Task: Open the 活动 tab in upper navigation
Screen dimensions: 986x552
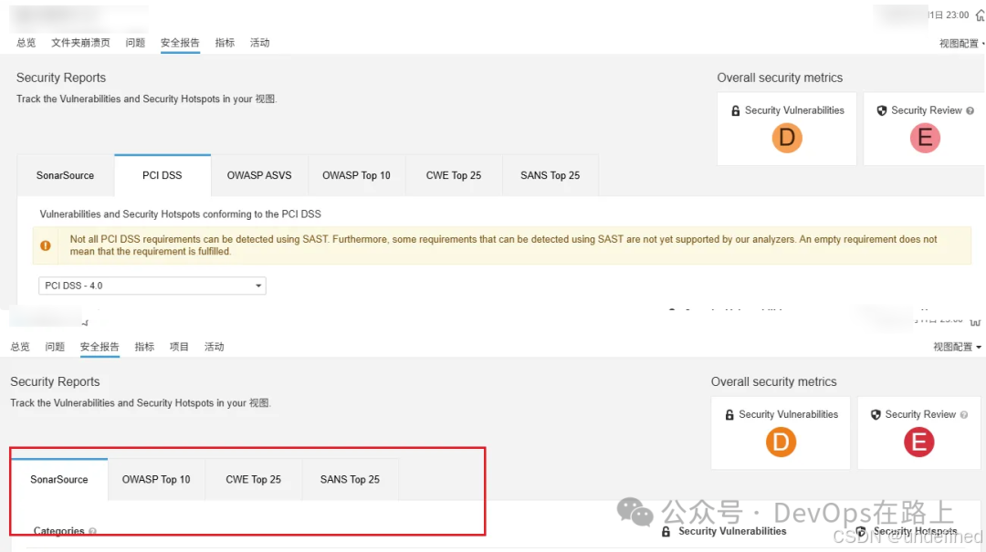Action: click(259, 43)
